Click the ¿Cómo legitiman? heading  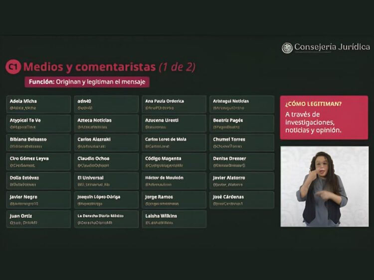click(314, 104)
